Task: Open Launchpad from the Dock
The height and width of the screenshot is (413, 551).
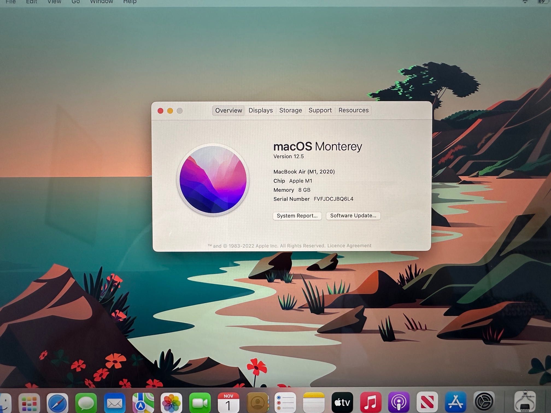Action: click(x=29, y=403)
